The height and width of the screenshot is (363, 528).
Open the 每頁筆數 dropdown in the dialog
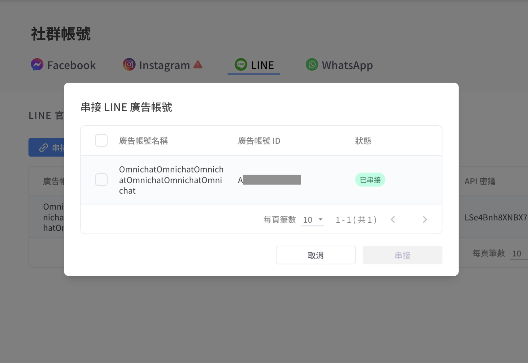click(312, 220)
